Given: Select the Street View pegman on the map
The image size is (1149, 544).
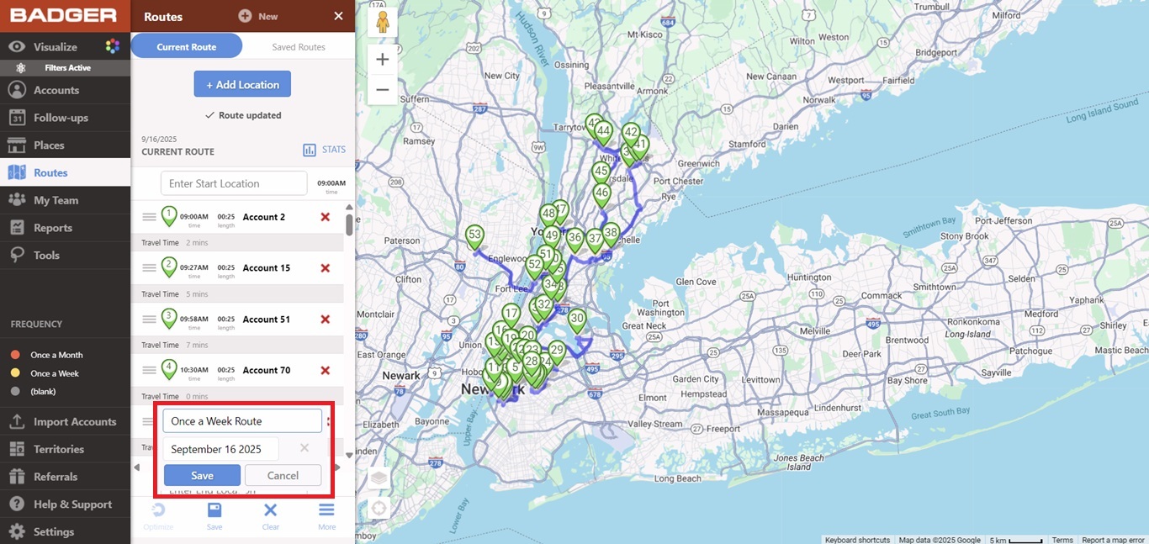Looking at the screenshot, I should point(383,23).
